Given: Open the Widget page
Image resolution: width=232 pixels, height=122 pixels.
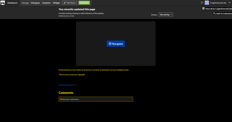Looking at the screenshot, I should pos(56,3).
